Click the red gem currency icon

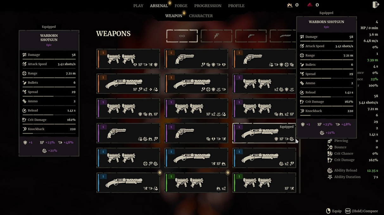310,5
